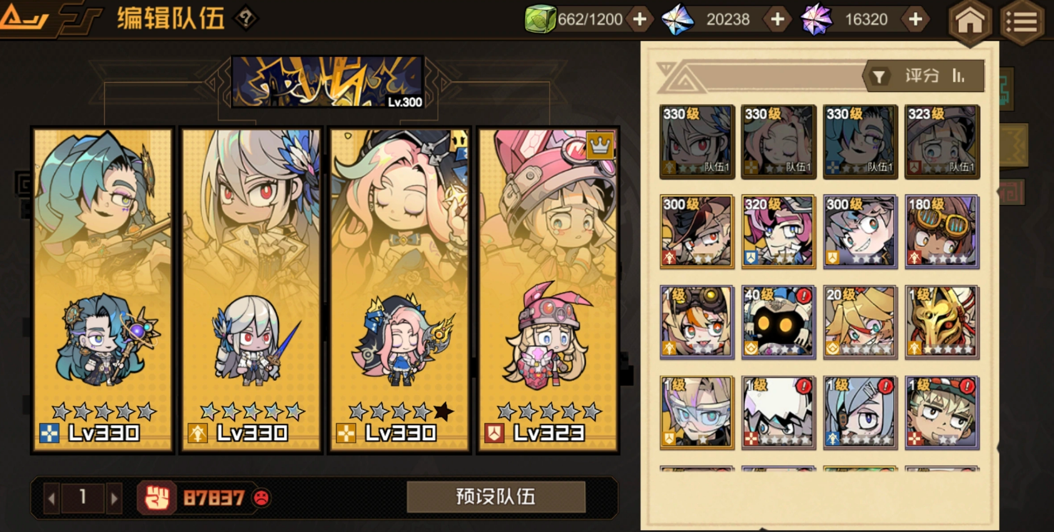The height and width of the screenshot is (532, 1054).
Task: Tap the red sad face warning icon
Action: (x=261, y=498)
